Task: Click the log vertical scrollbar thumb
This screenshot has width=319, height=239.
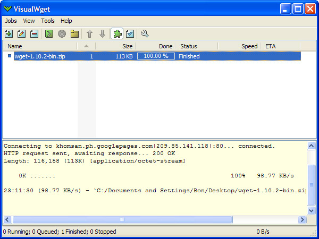Action: 311,185
